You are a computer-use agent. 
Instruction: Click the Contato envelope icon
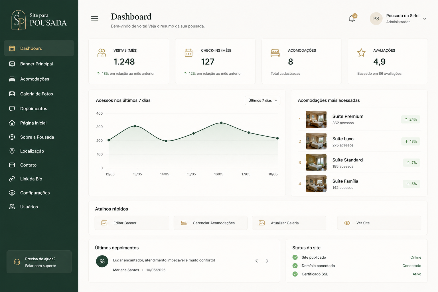[x=12, y=165]
